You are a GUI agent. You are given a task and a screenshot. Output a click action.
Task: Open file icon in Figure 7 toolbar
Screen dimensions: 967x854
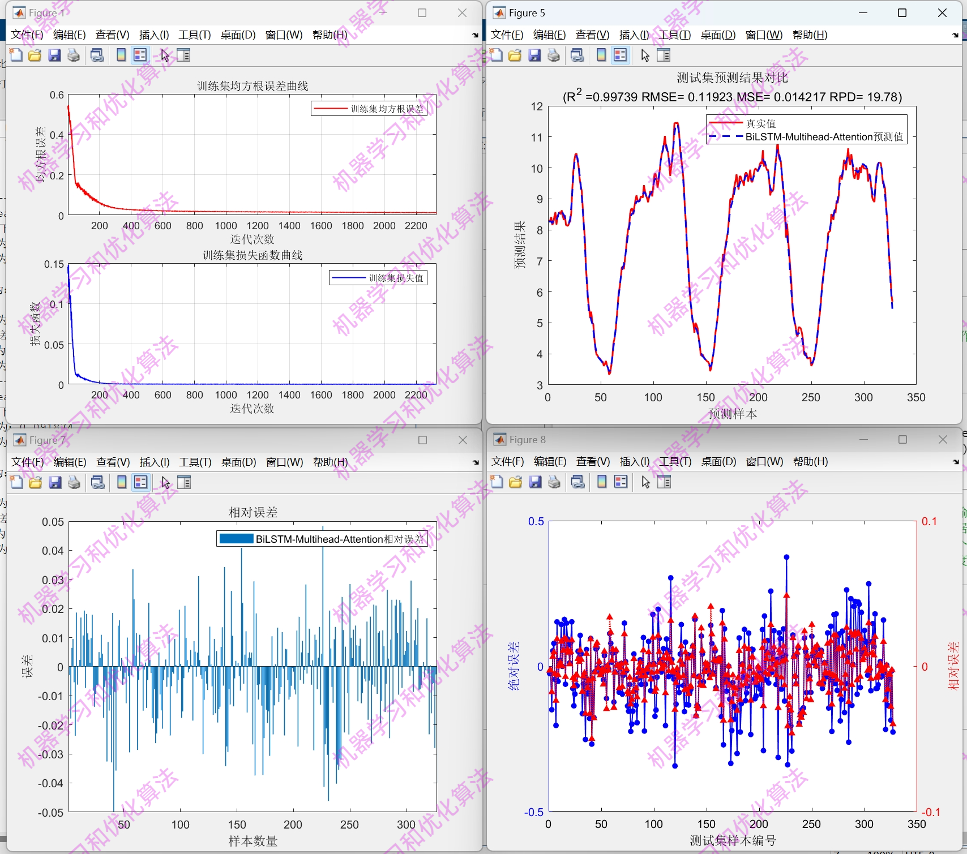click(x=36, y=482)
